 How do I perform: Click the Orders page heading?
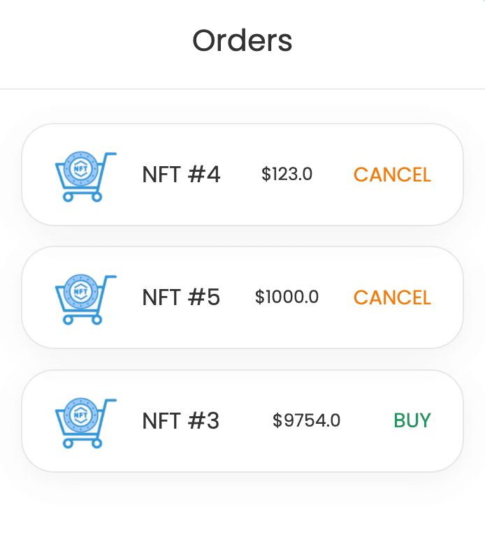coord(243,40)
